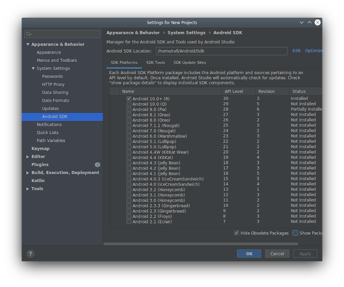Click the Plugins update count badge

97,164
